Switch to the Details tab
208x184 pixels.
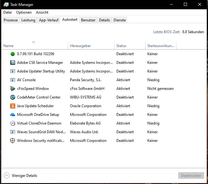pyautogui.click(x=104, y=20)
